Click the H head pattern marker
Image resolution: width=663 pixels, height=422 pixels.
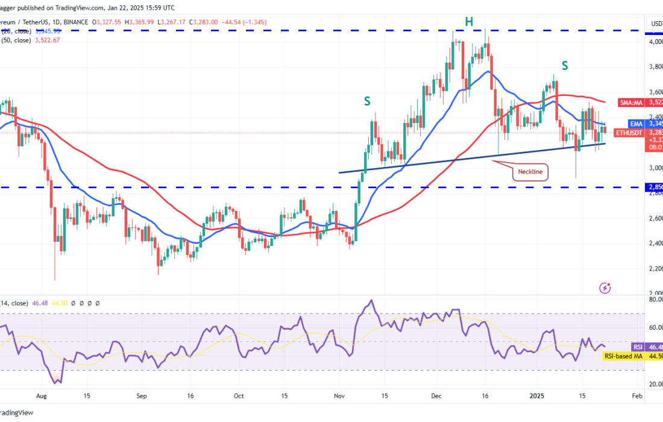468,22
